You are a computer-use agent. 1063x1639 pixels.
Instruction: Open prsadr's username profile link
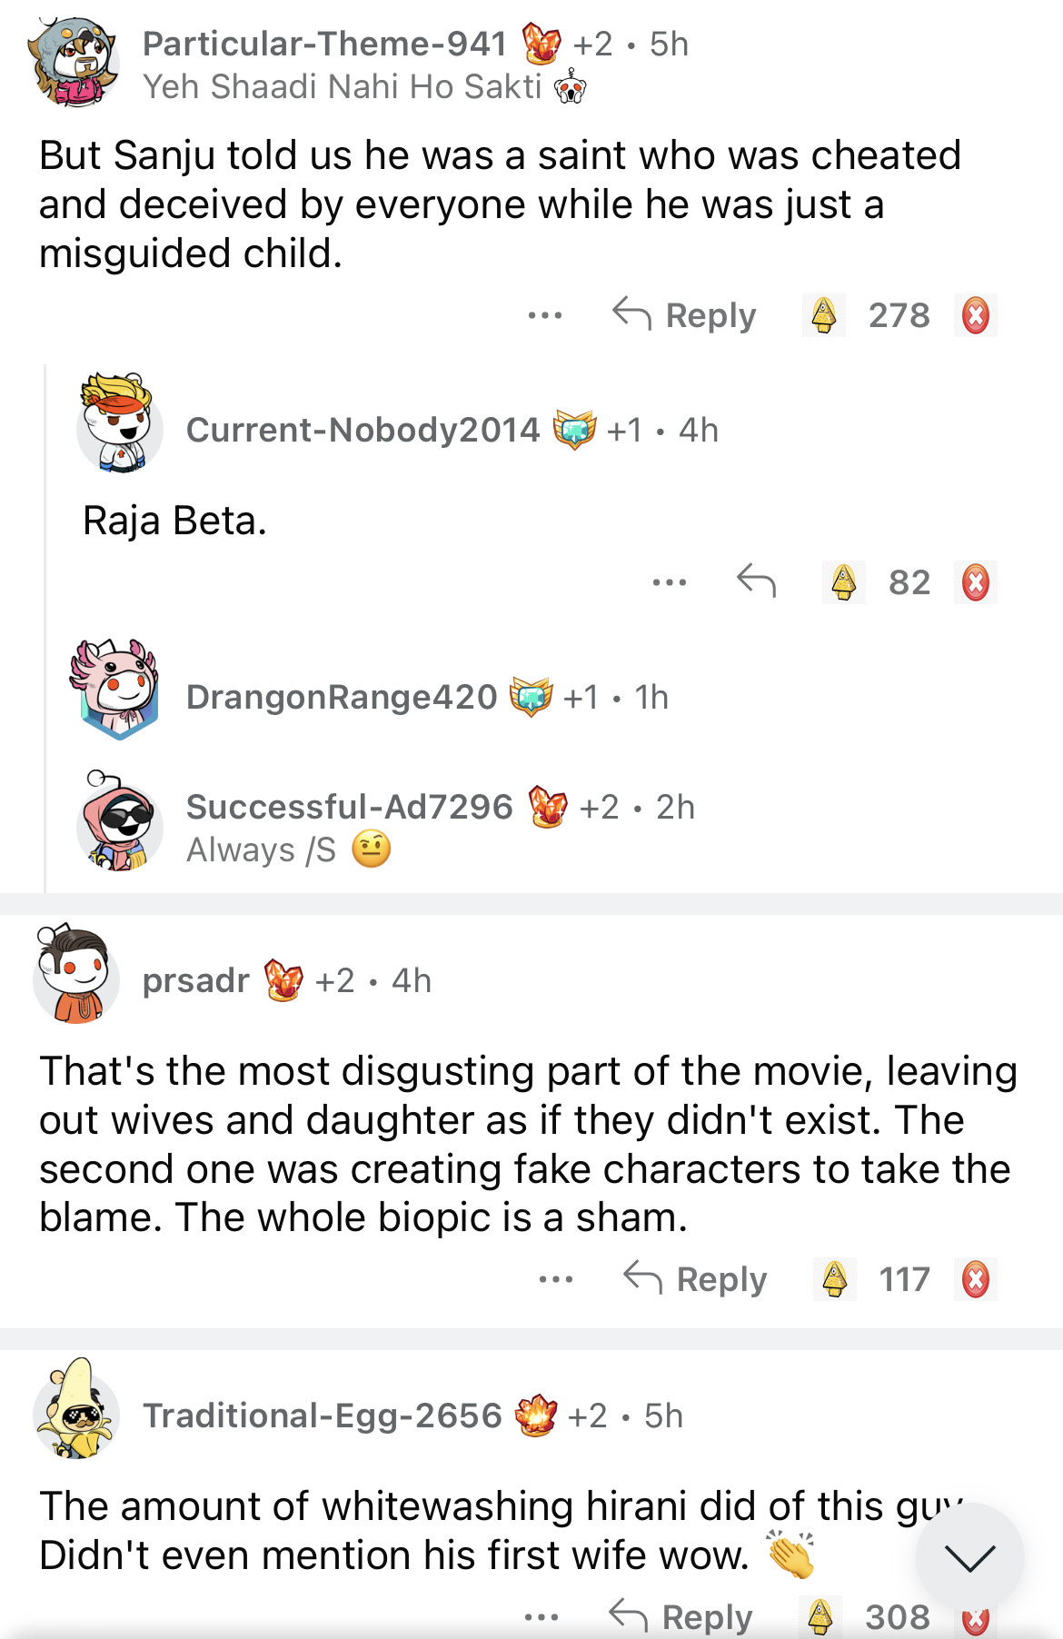click(196, 981)
